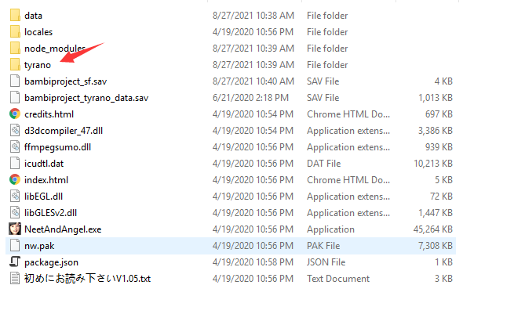This screenshot has width=514, height=332.
Task: Click the libGLESv2.dll file name
Action: (50, 213)
